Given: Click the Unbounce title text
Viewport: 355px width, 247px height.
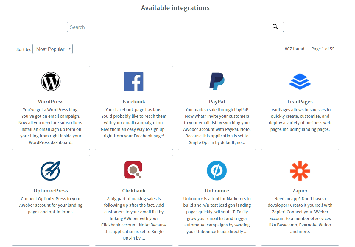Looking at the screenshot, I should (x=217, y=191).
